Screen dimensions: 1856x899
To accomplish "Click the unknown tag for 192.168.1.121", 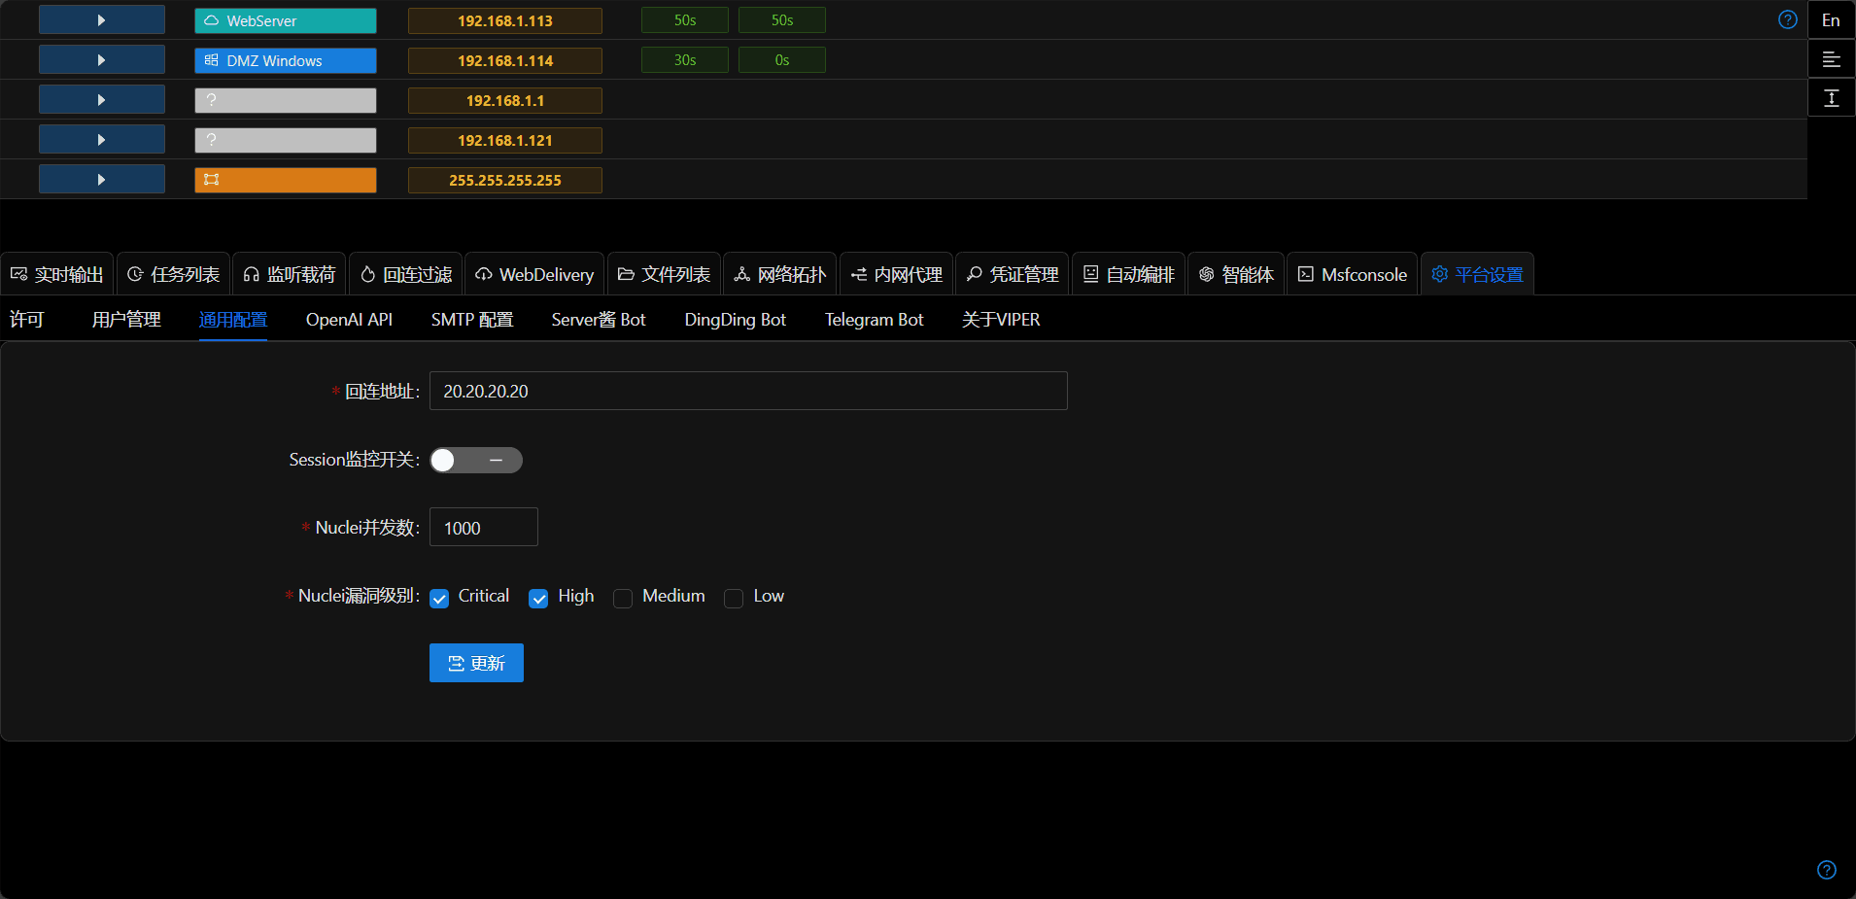I will point(286,140).
